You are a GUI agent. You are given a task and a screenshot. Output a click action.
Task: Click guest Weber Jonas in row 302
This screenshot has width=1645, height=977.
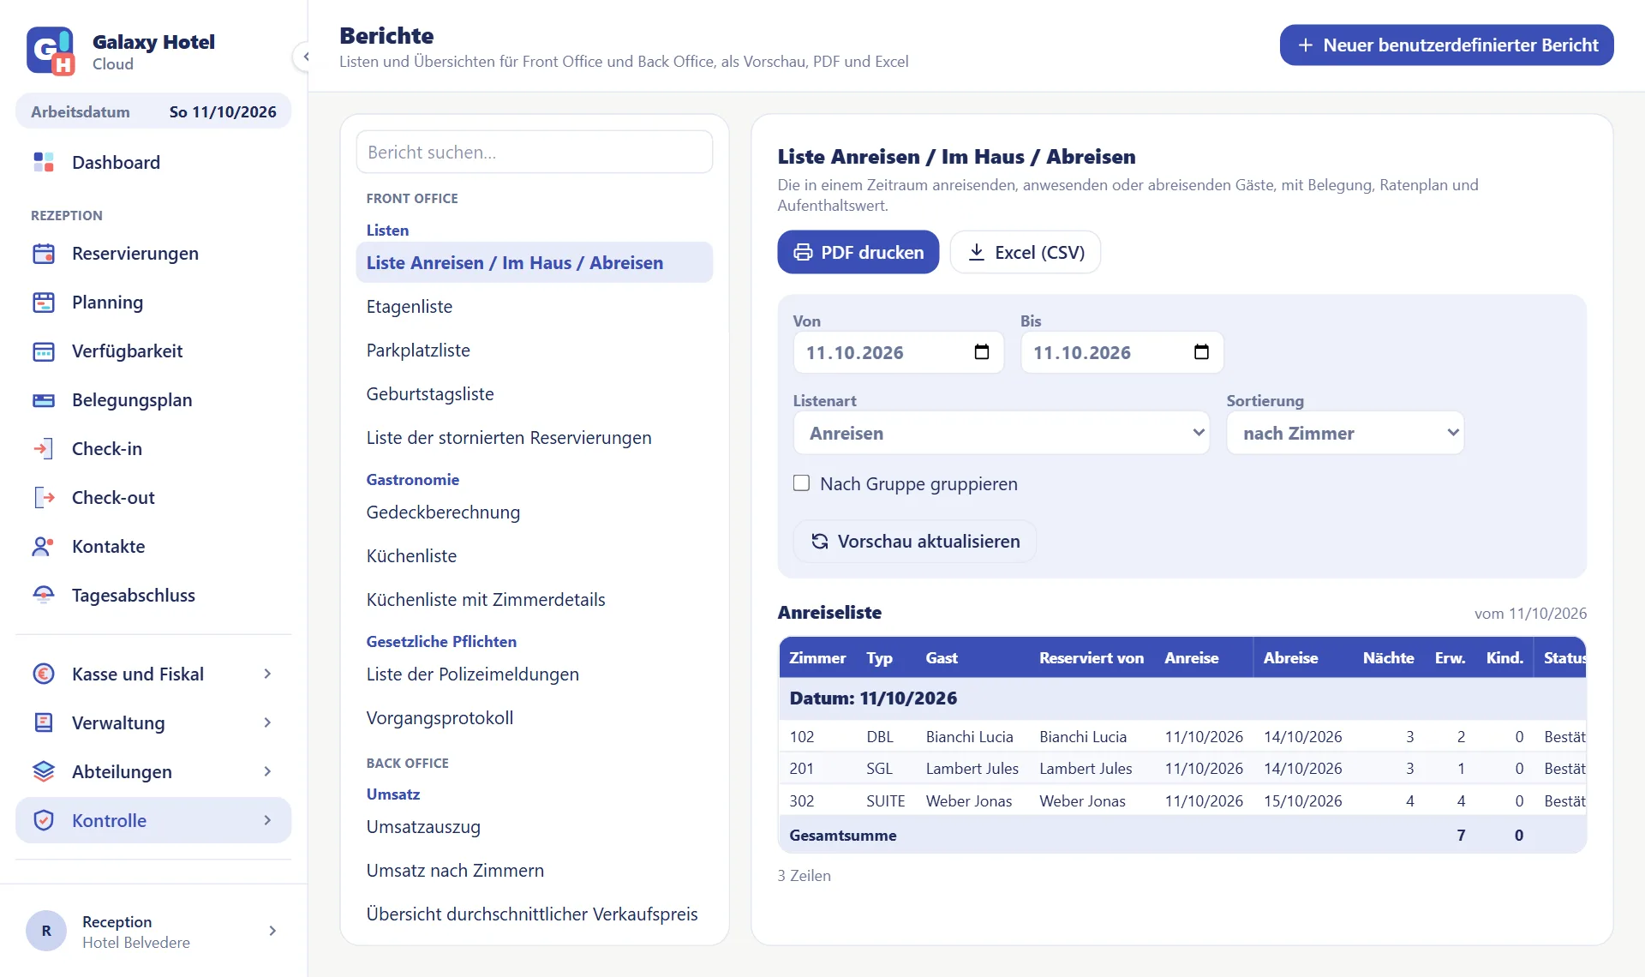968,801
